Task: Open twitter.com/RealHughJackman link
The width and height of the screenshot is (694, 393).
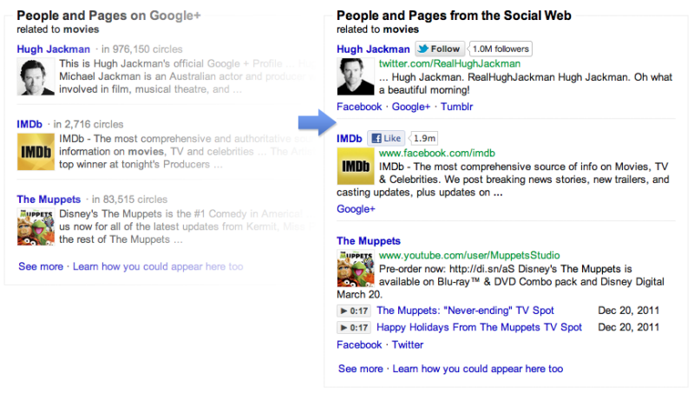Action: pos(449,63)
